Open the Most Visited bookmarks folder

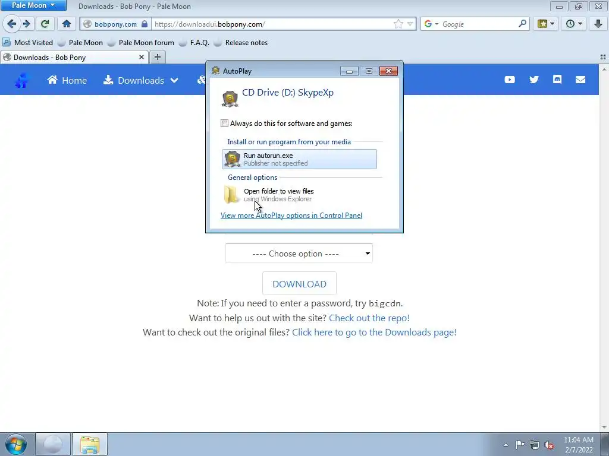tap(27, 43)
